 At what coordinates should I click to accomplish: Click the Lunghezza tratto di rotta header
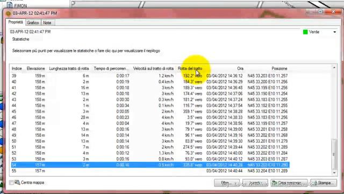[x=69, y=68]
